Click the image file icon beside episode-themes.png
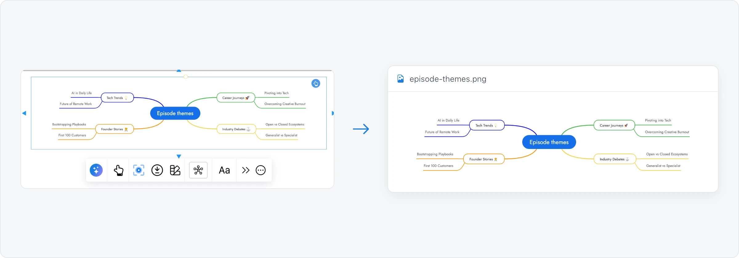The image size is (739, 258). pos(401,79)
